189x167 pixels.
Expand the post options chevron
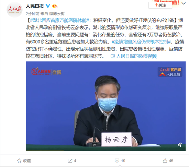(184, 3)
